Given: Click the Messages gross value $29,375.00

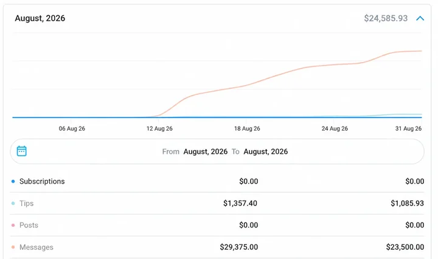Looking at the screenshot, I should click(239, 247).
